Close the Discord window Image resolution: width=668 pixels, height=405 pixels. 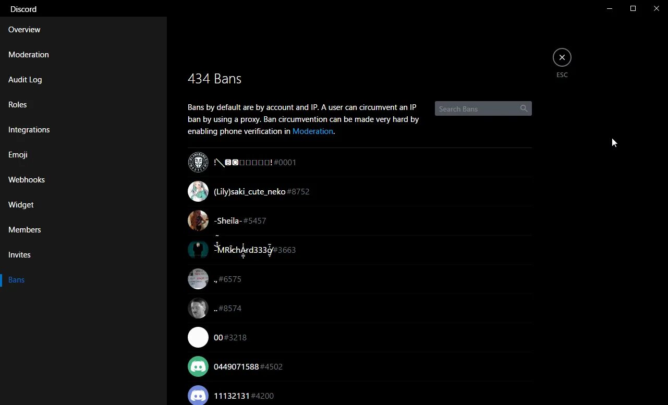point(657,8)
